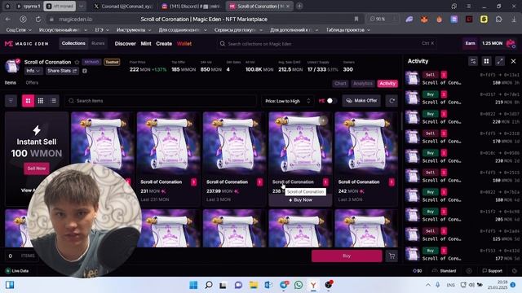Image resolution: width=522 pixels, height=293 pixels.
Task: Switch to the Discord browser tab
Action: [x=190, y=6]
